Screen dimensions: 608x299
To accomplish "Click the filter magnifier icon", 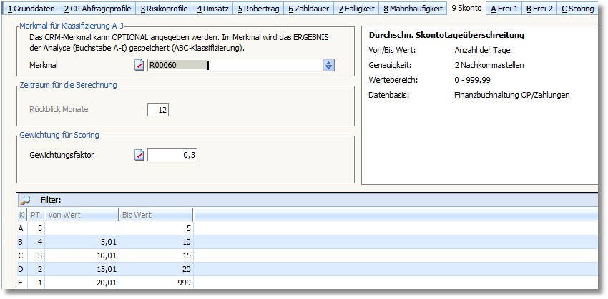I will pos(25,200).
